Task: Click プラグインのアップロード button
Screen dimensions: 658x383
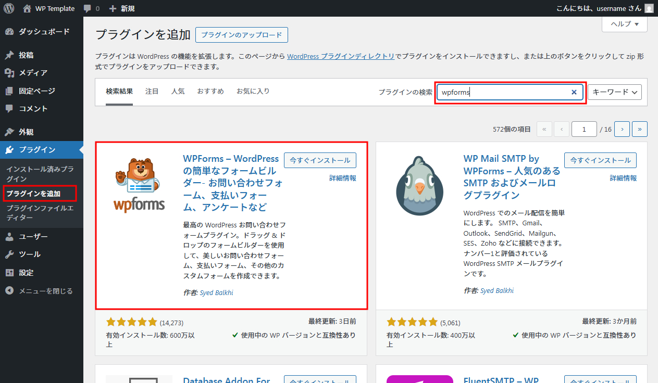Action: 242,35
